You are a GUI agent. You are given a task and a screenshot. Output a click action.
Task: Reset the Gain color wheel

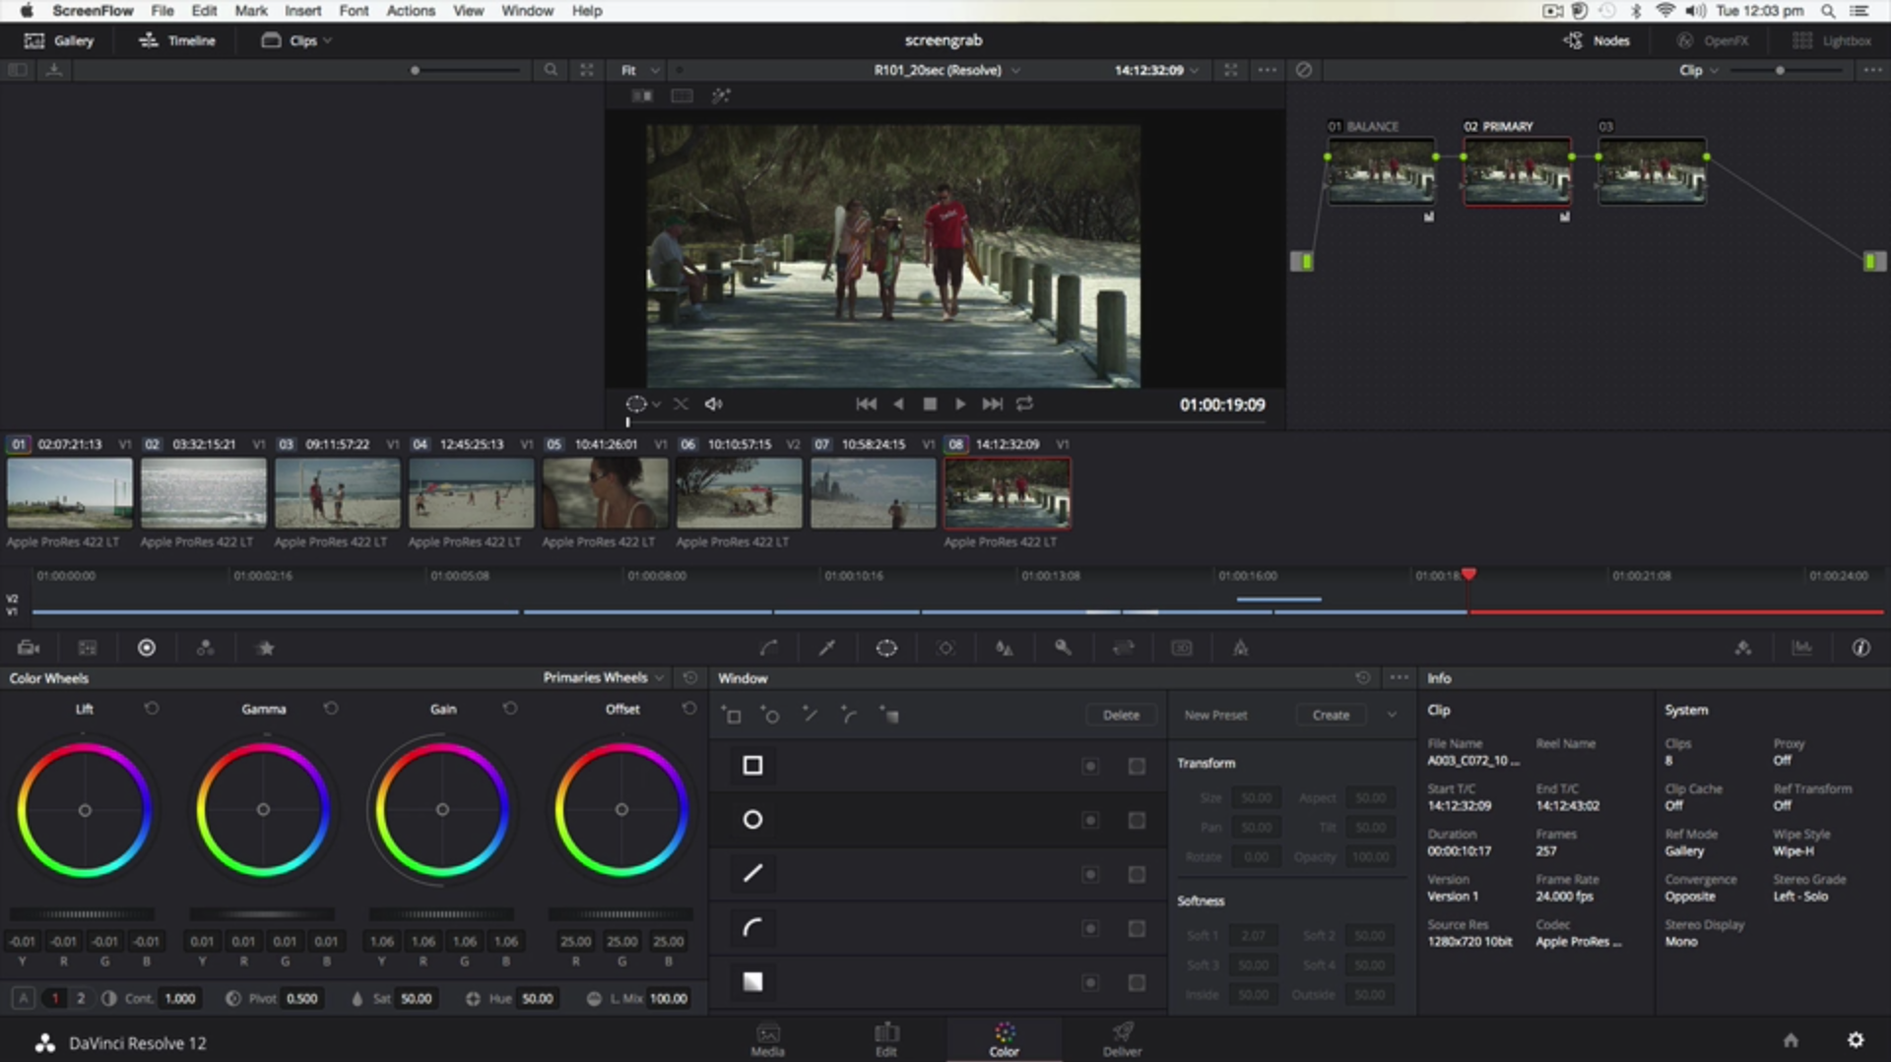click(x=510, y=709)
